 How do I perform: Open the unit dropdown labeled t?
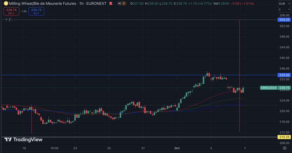coord(284,10)
